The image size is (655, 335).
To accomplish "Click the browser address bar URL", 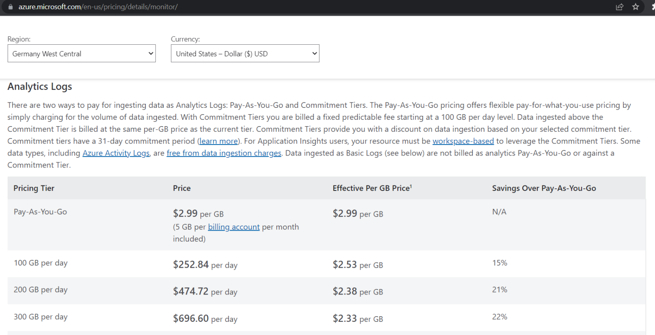I will click(98, 7).
